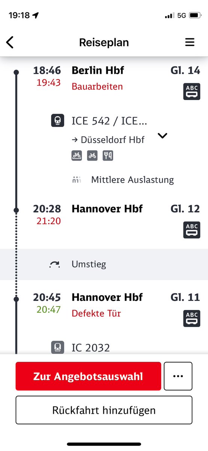
Task: Tap the Defekte Tür notice
Action: pos(96,313)
